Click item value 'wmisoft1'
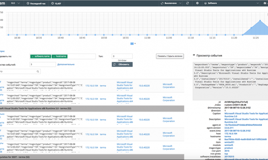Screen dimensions: 268x160 (229, 142)
